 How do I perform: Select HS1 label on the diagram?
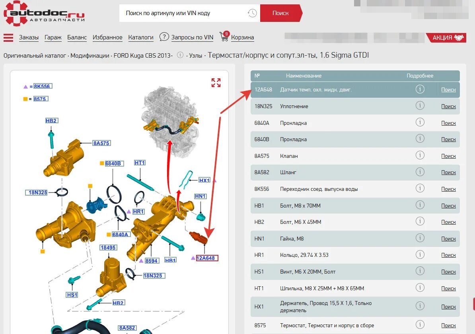coord(72,295)
